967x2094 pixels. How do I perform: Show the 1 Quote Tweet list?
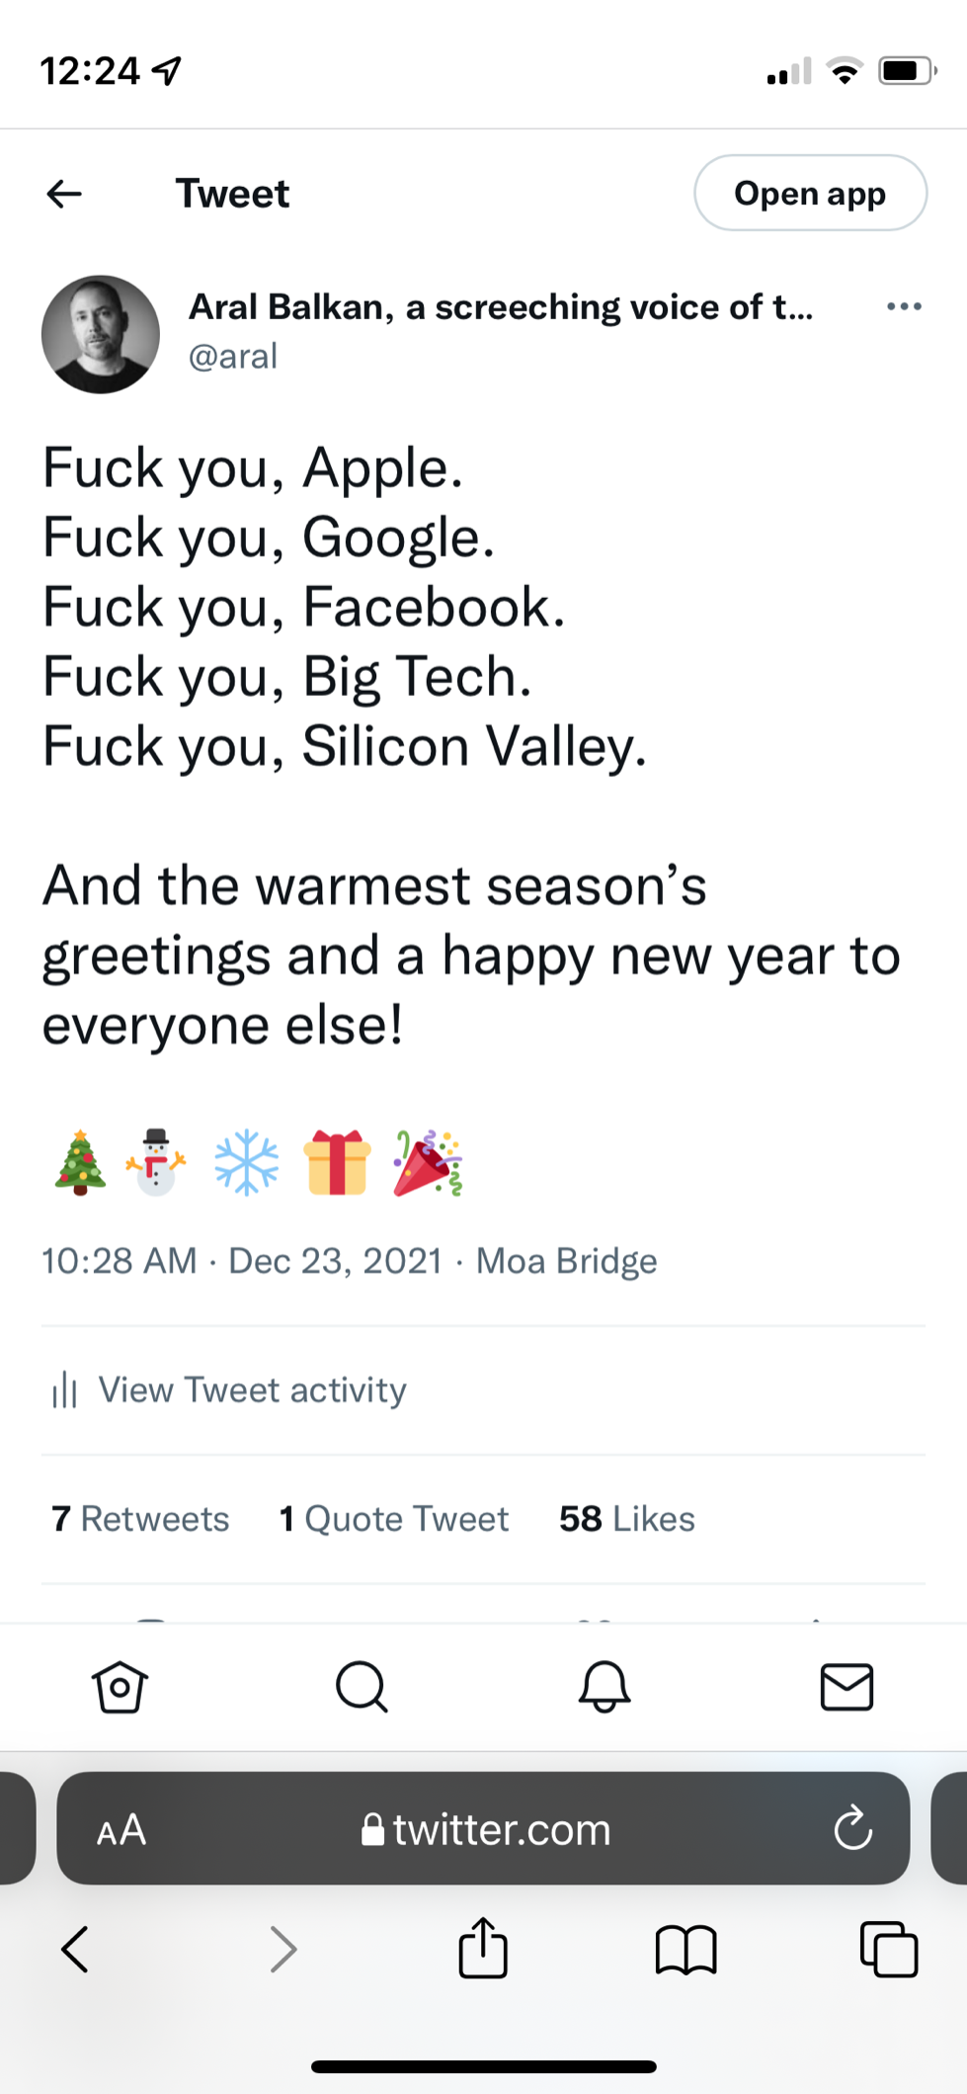pos(394,1519)
